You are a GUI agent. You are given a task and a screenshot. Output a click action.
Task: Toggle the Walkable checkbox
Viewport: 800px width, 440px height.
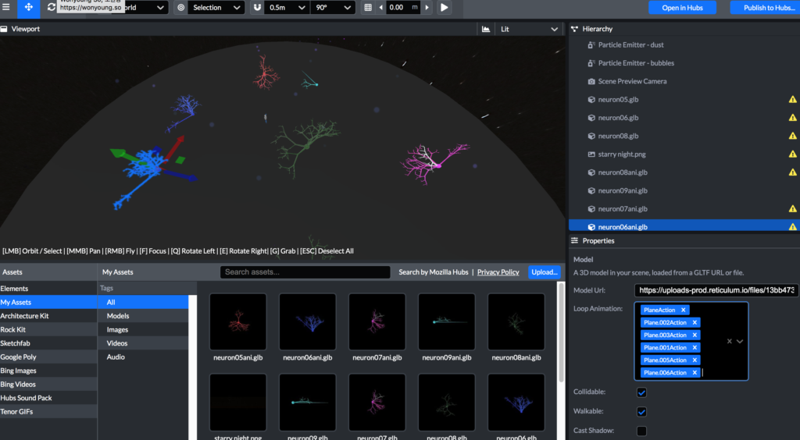tap(641, 411)
